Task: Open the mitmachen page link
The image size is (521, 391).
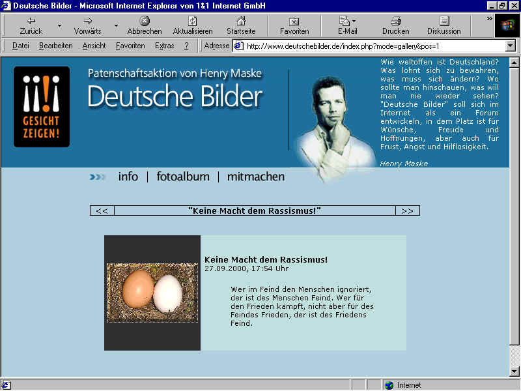Action: click(256, 176)
